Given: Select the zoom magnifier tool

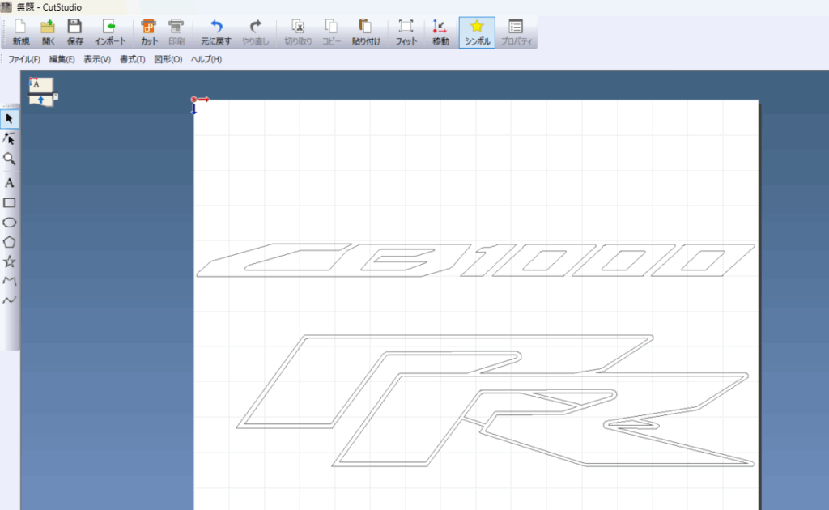Looking at the screenshot, I should tap(10, 159).
